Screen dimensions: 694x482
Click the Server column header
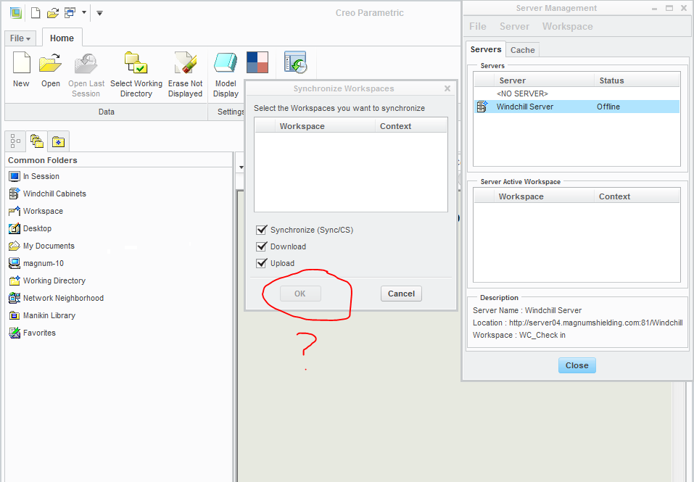point(544,80)
